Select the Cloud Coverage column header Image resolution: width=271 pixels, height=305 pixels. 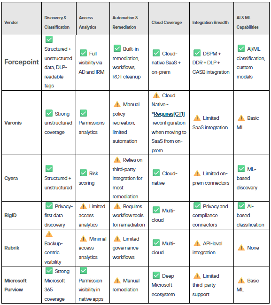tap(169, 19)
